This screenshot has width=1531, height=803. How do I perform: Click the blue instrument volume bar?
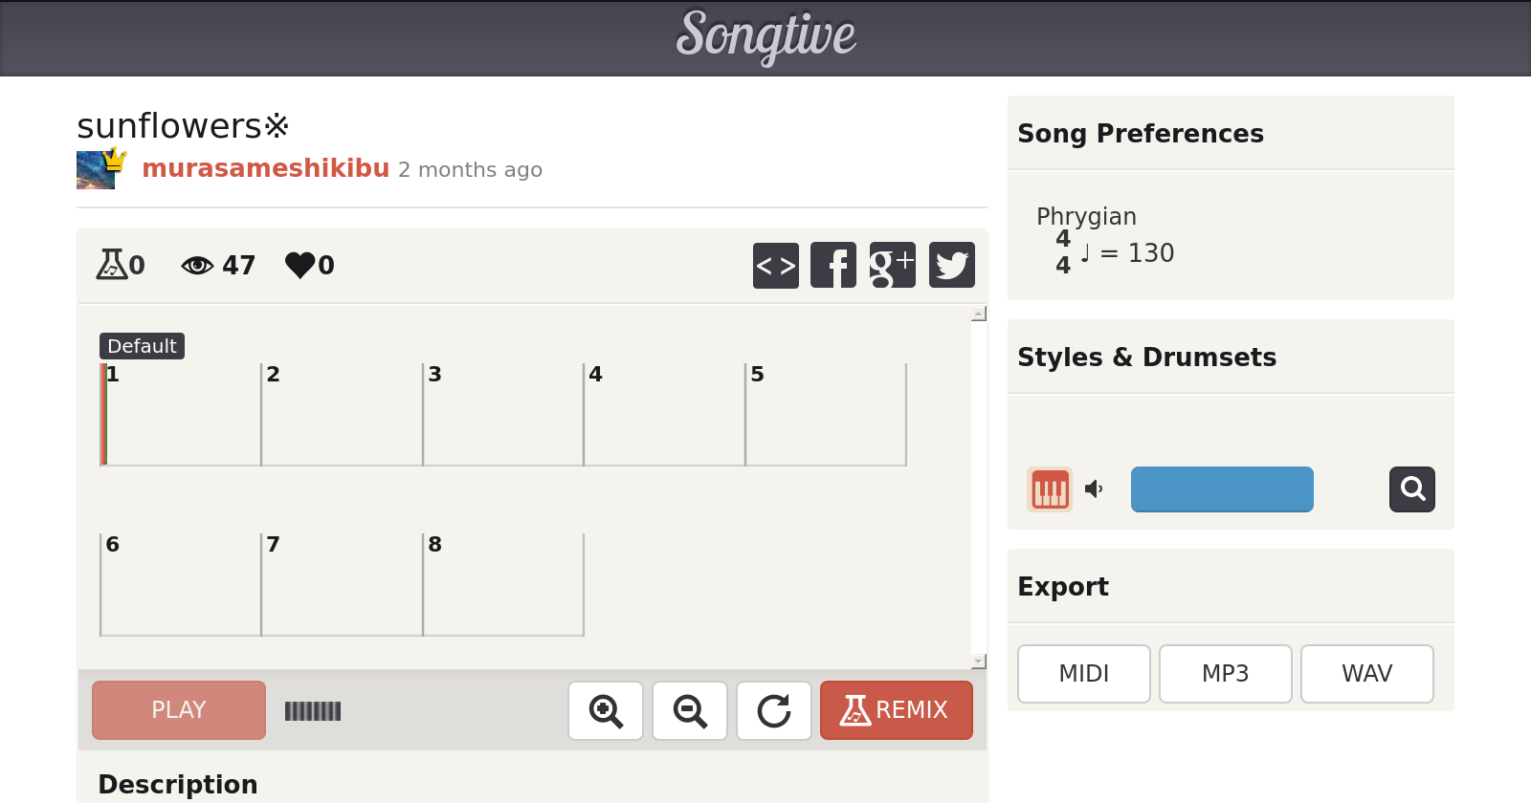click(x=1222, y=489)
